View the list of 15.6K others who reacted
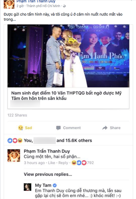Image resolution: width=136 pixels, height=199 pixels. click(74, 140)
